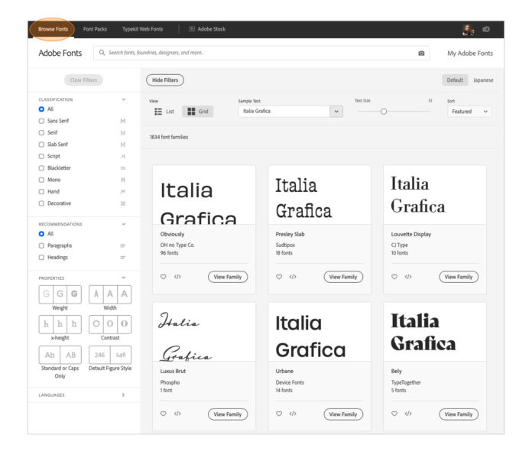Click the Hide Filters button
This screenshot has width=532, height=455.
164,80
